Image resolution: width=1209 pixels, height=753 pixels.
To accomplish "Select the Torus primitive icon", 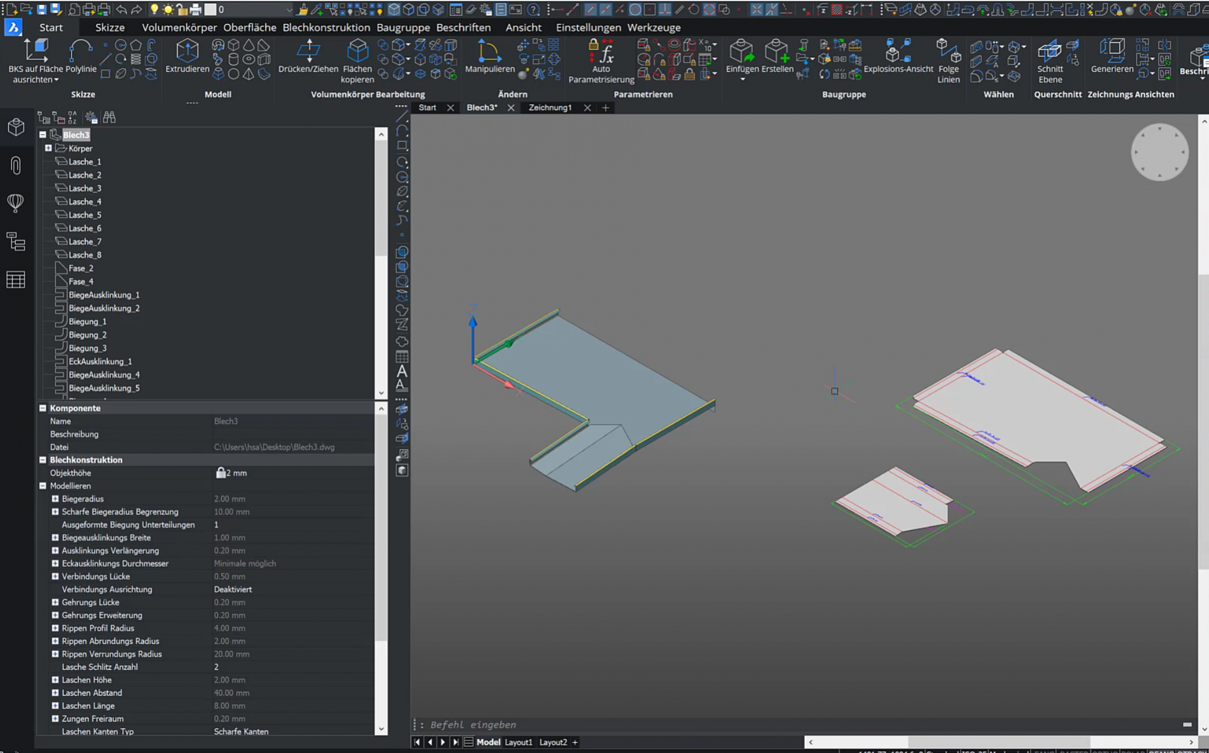I will pos(249,59).
